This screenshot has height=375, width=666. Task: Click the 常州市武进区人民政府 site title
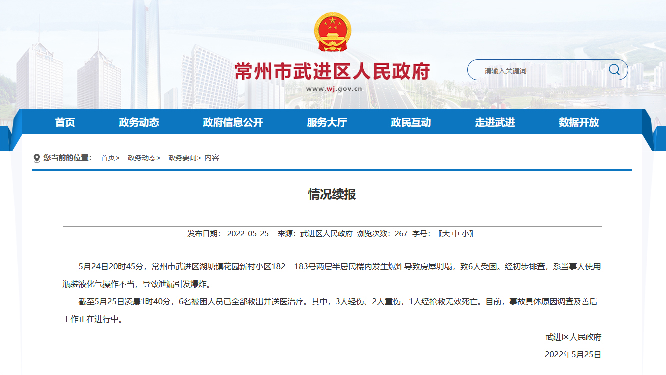[x=332, y=72]
